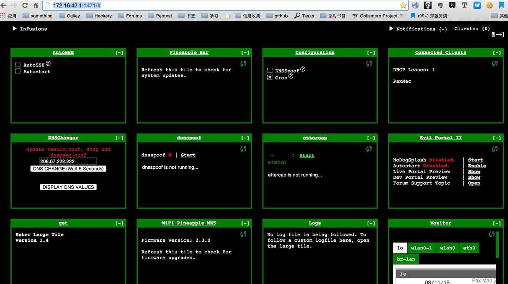Click the logout arrow icon

pos(498,35)
